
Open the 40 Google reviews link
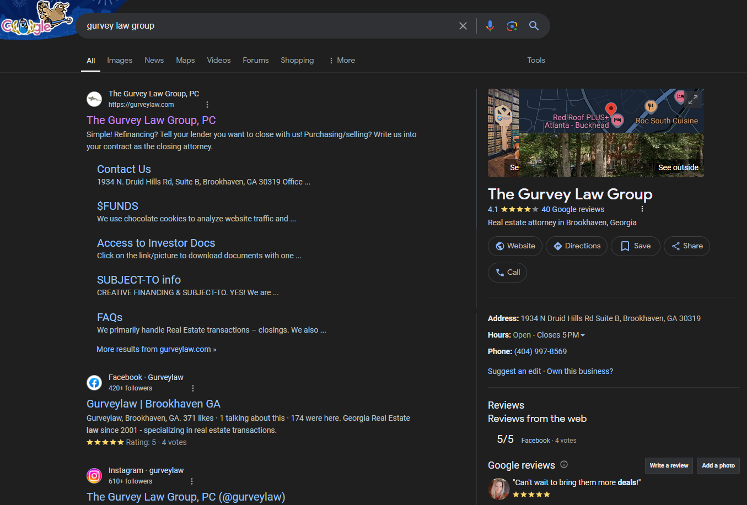(573, 209)
